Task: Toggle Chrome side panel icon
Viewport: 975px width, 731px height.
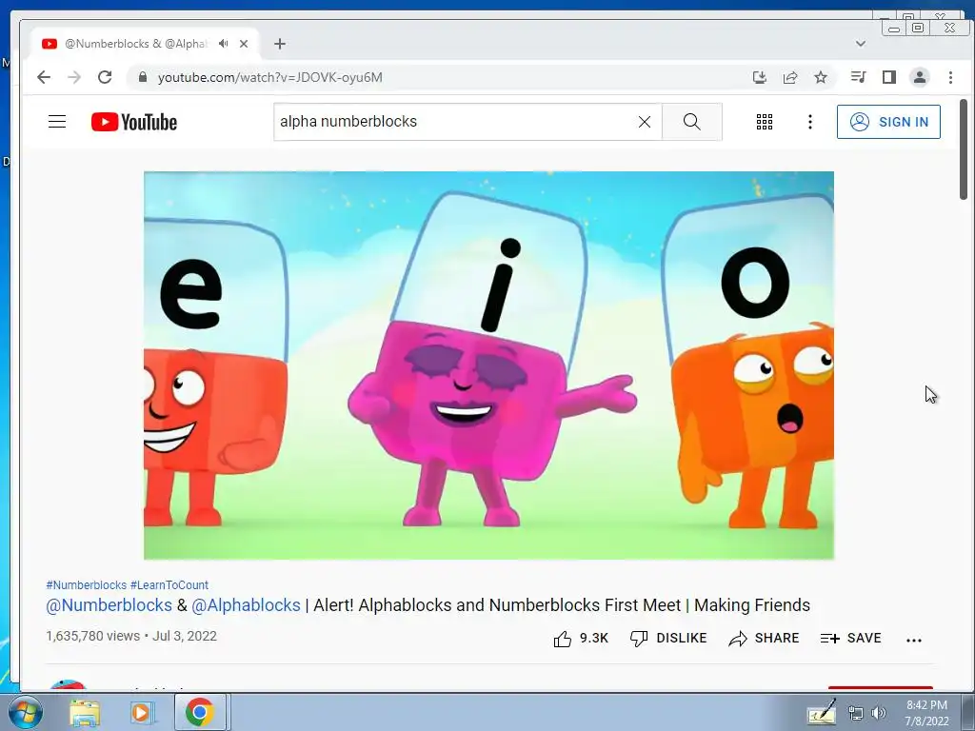Action: coord(889,77)
